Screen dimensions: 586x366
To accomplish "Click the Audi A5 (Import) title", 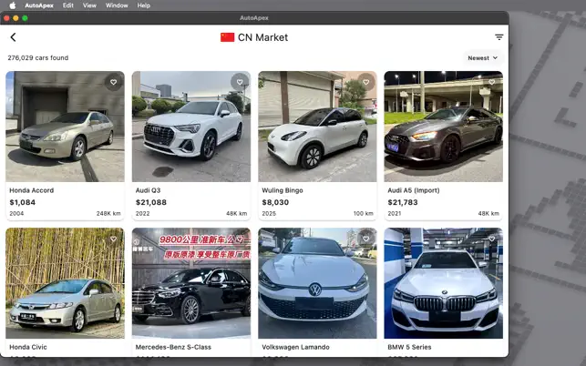I will (414, 190).
